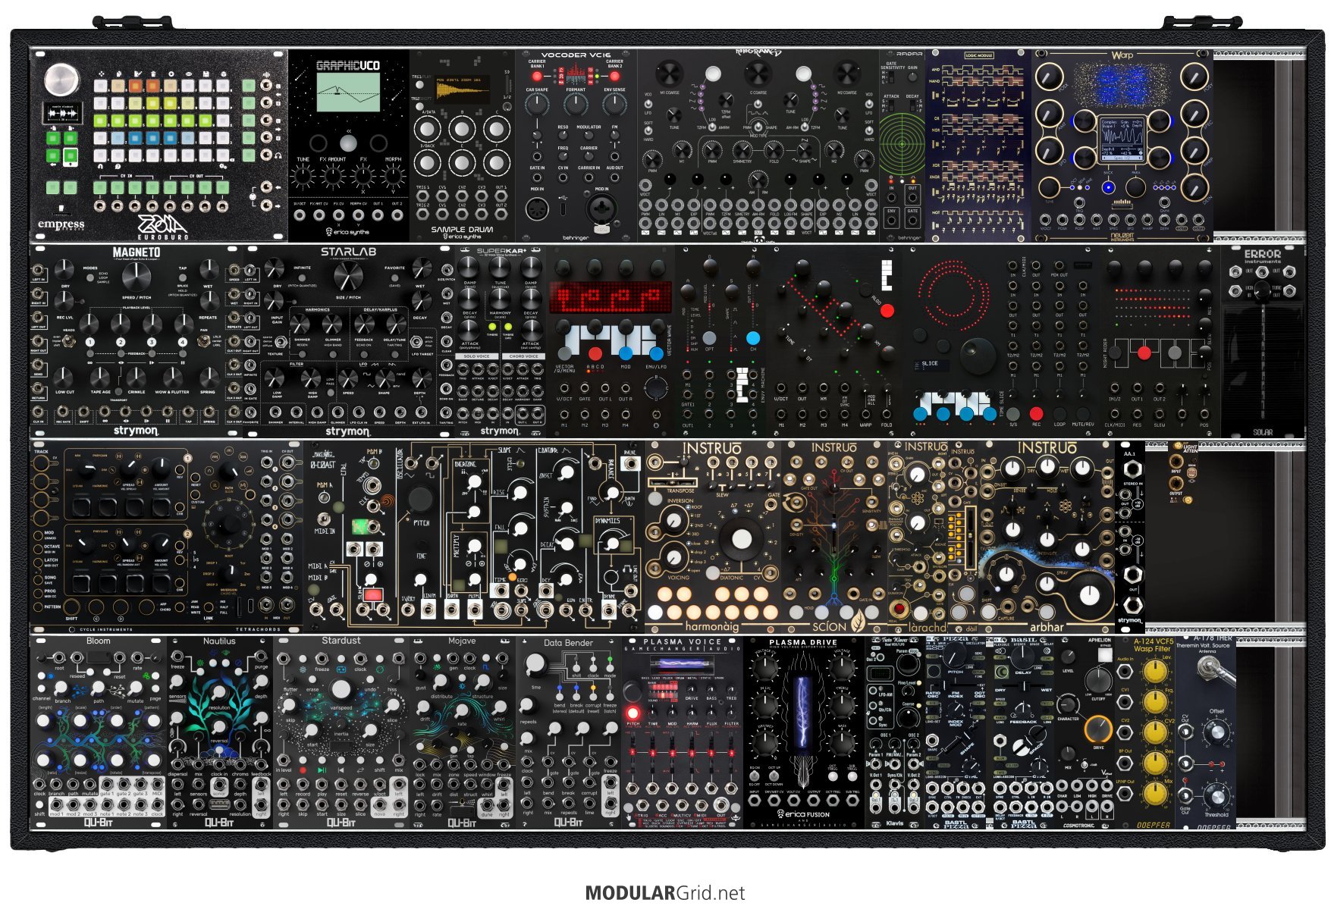Click the Stardust module title
The image size is (1331, 909).
(x=341, y=641)
